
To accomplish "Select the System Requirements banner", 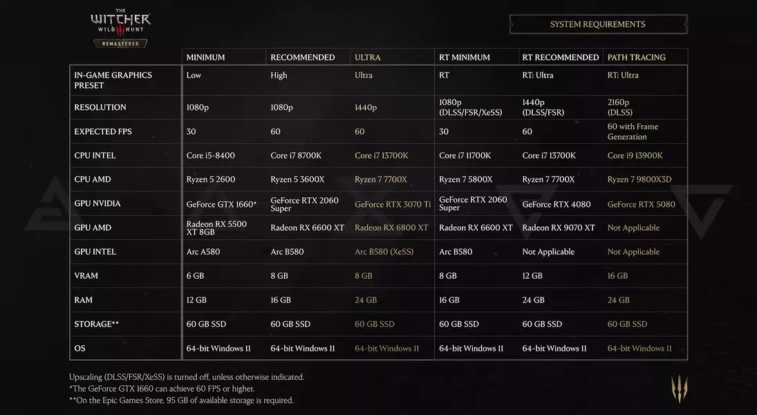I will [598, 24].
